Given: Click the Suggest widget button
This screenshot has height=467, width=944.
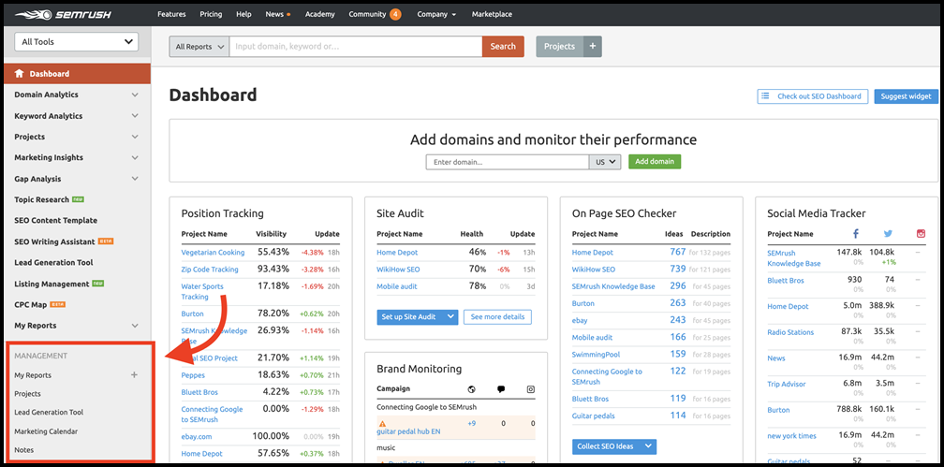Looking at the screenshot, I should coord(906,96).
